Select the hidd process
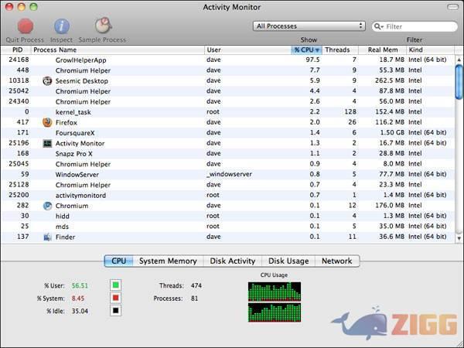The width and height of the screenshot is (464, 348). (x=227, y=216)
